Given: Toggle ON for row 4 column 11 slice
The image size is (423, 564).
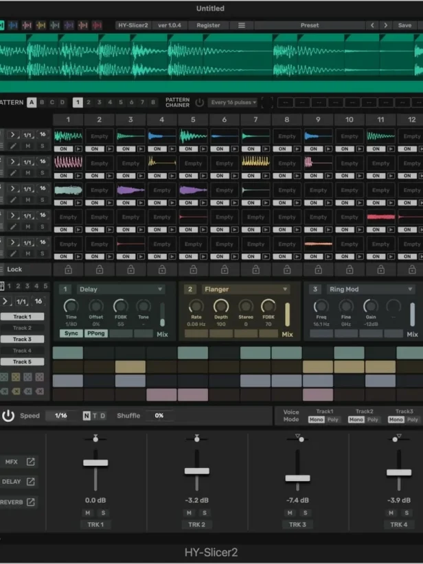Looking at the screenshot, I should click(376, 229).
